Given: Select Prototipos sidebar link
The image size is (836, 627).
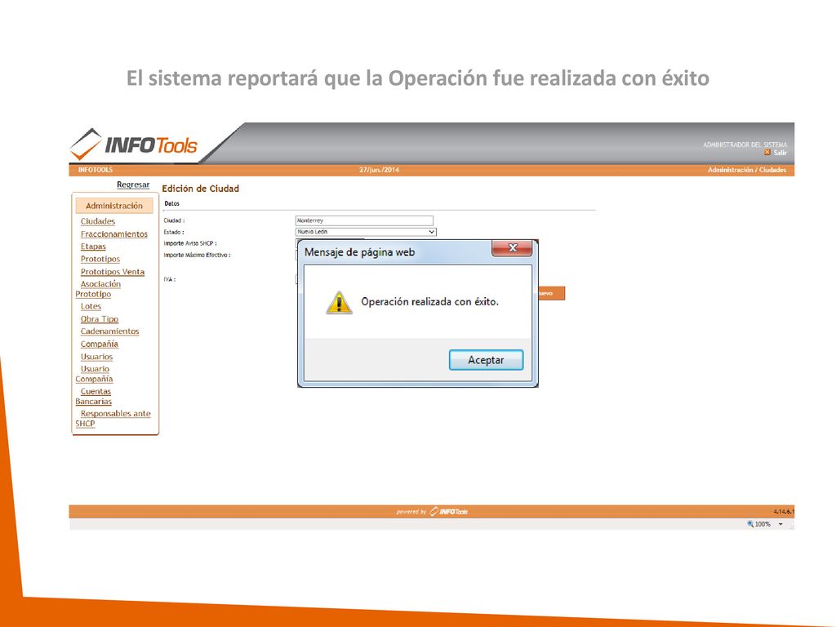Looking at the screenshot, I should [100, 259].
